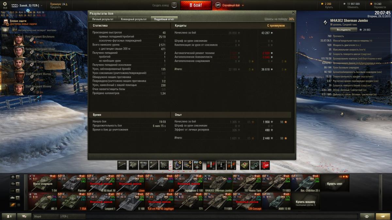Select the E 100 tank in carousel

pos(130,202)
